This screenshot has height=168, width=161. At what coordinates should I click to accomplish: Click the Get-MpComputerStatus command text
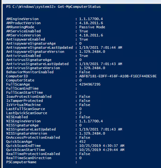[x=79, y=7]
